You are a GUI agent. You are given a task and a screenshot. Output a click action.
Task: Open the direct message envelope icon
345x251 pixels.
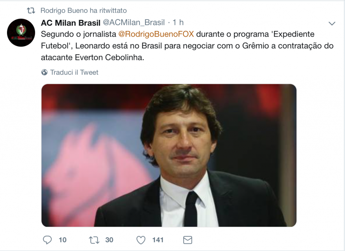(x=188, y=240)
